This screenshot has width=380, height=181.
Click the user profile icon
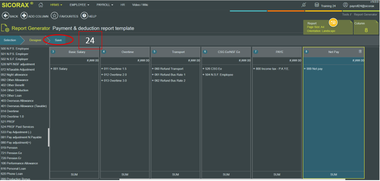point(345,5)
